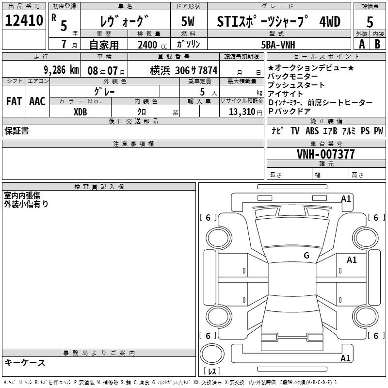Click grade text STIスポーツシャープ 4WD
Screen dimensions: 388x388
point(278,21)
